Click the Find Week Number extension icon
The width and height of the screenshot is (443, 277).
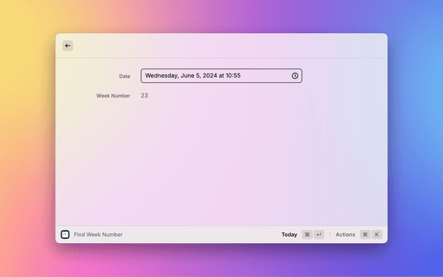[65, 235]
